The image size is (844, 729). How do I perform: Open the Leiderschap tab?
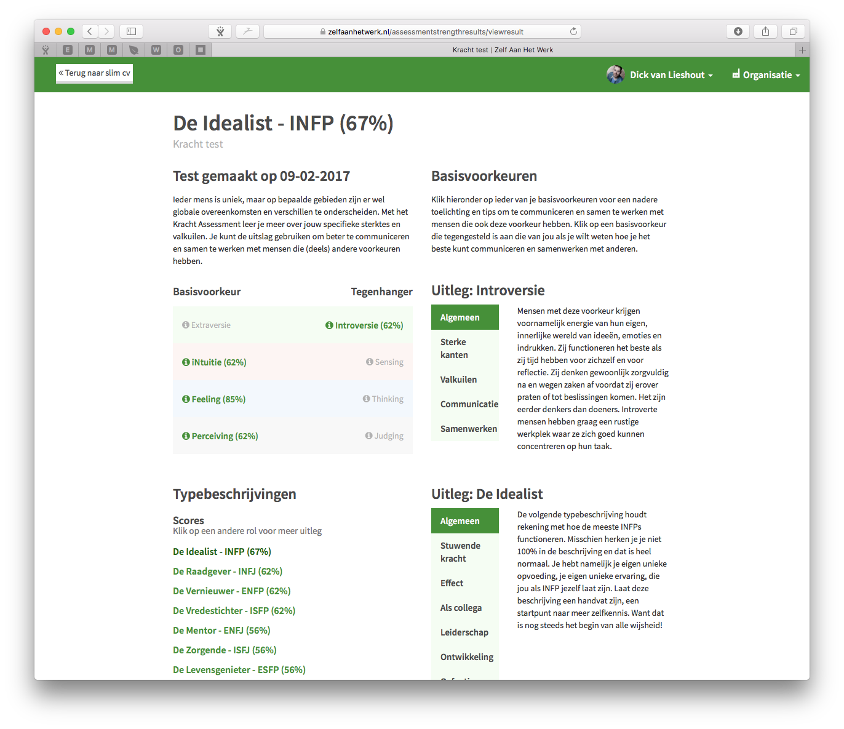coord(465,632)
